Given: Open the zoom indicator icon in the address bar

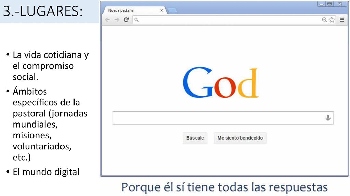Looking at the screenshot, I should (324, 20).
